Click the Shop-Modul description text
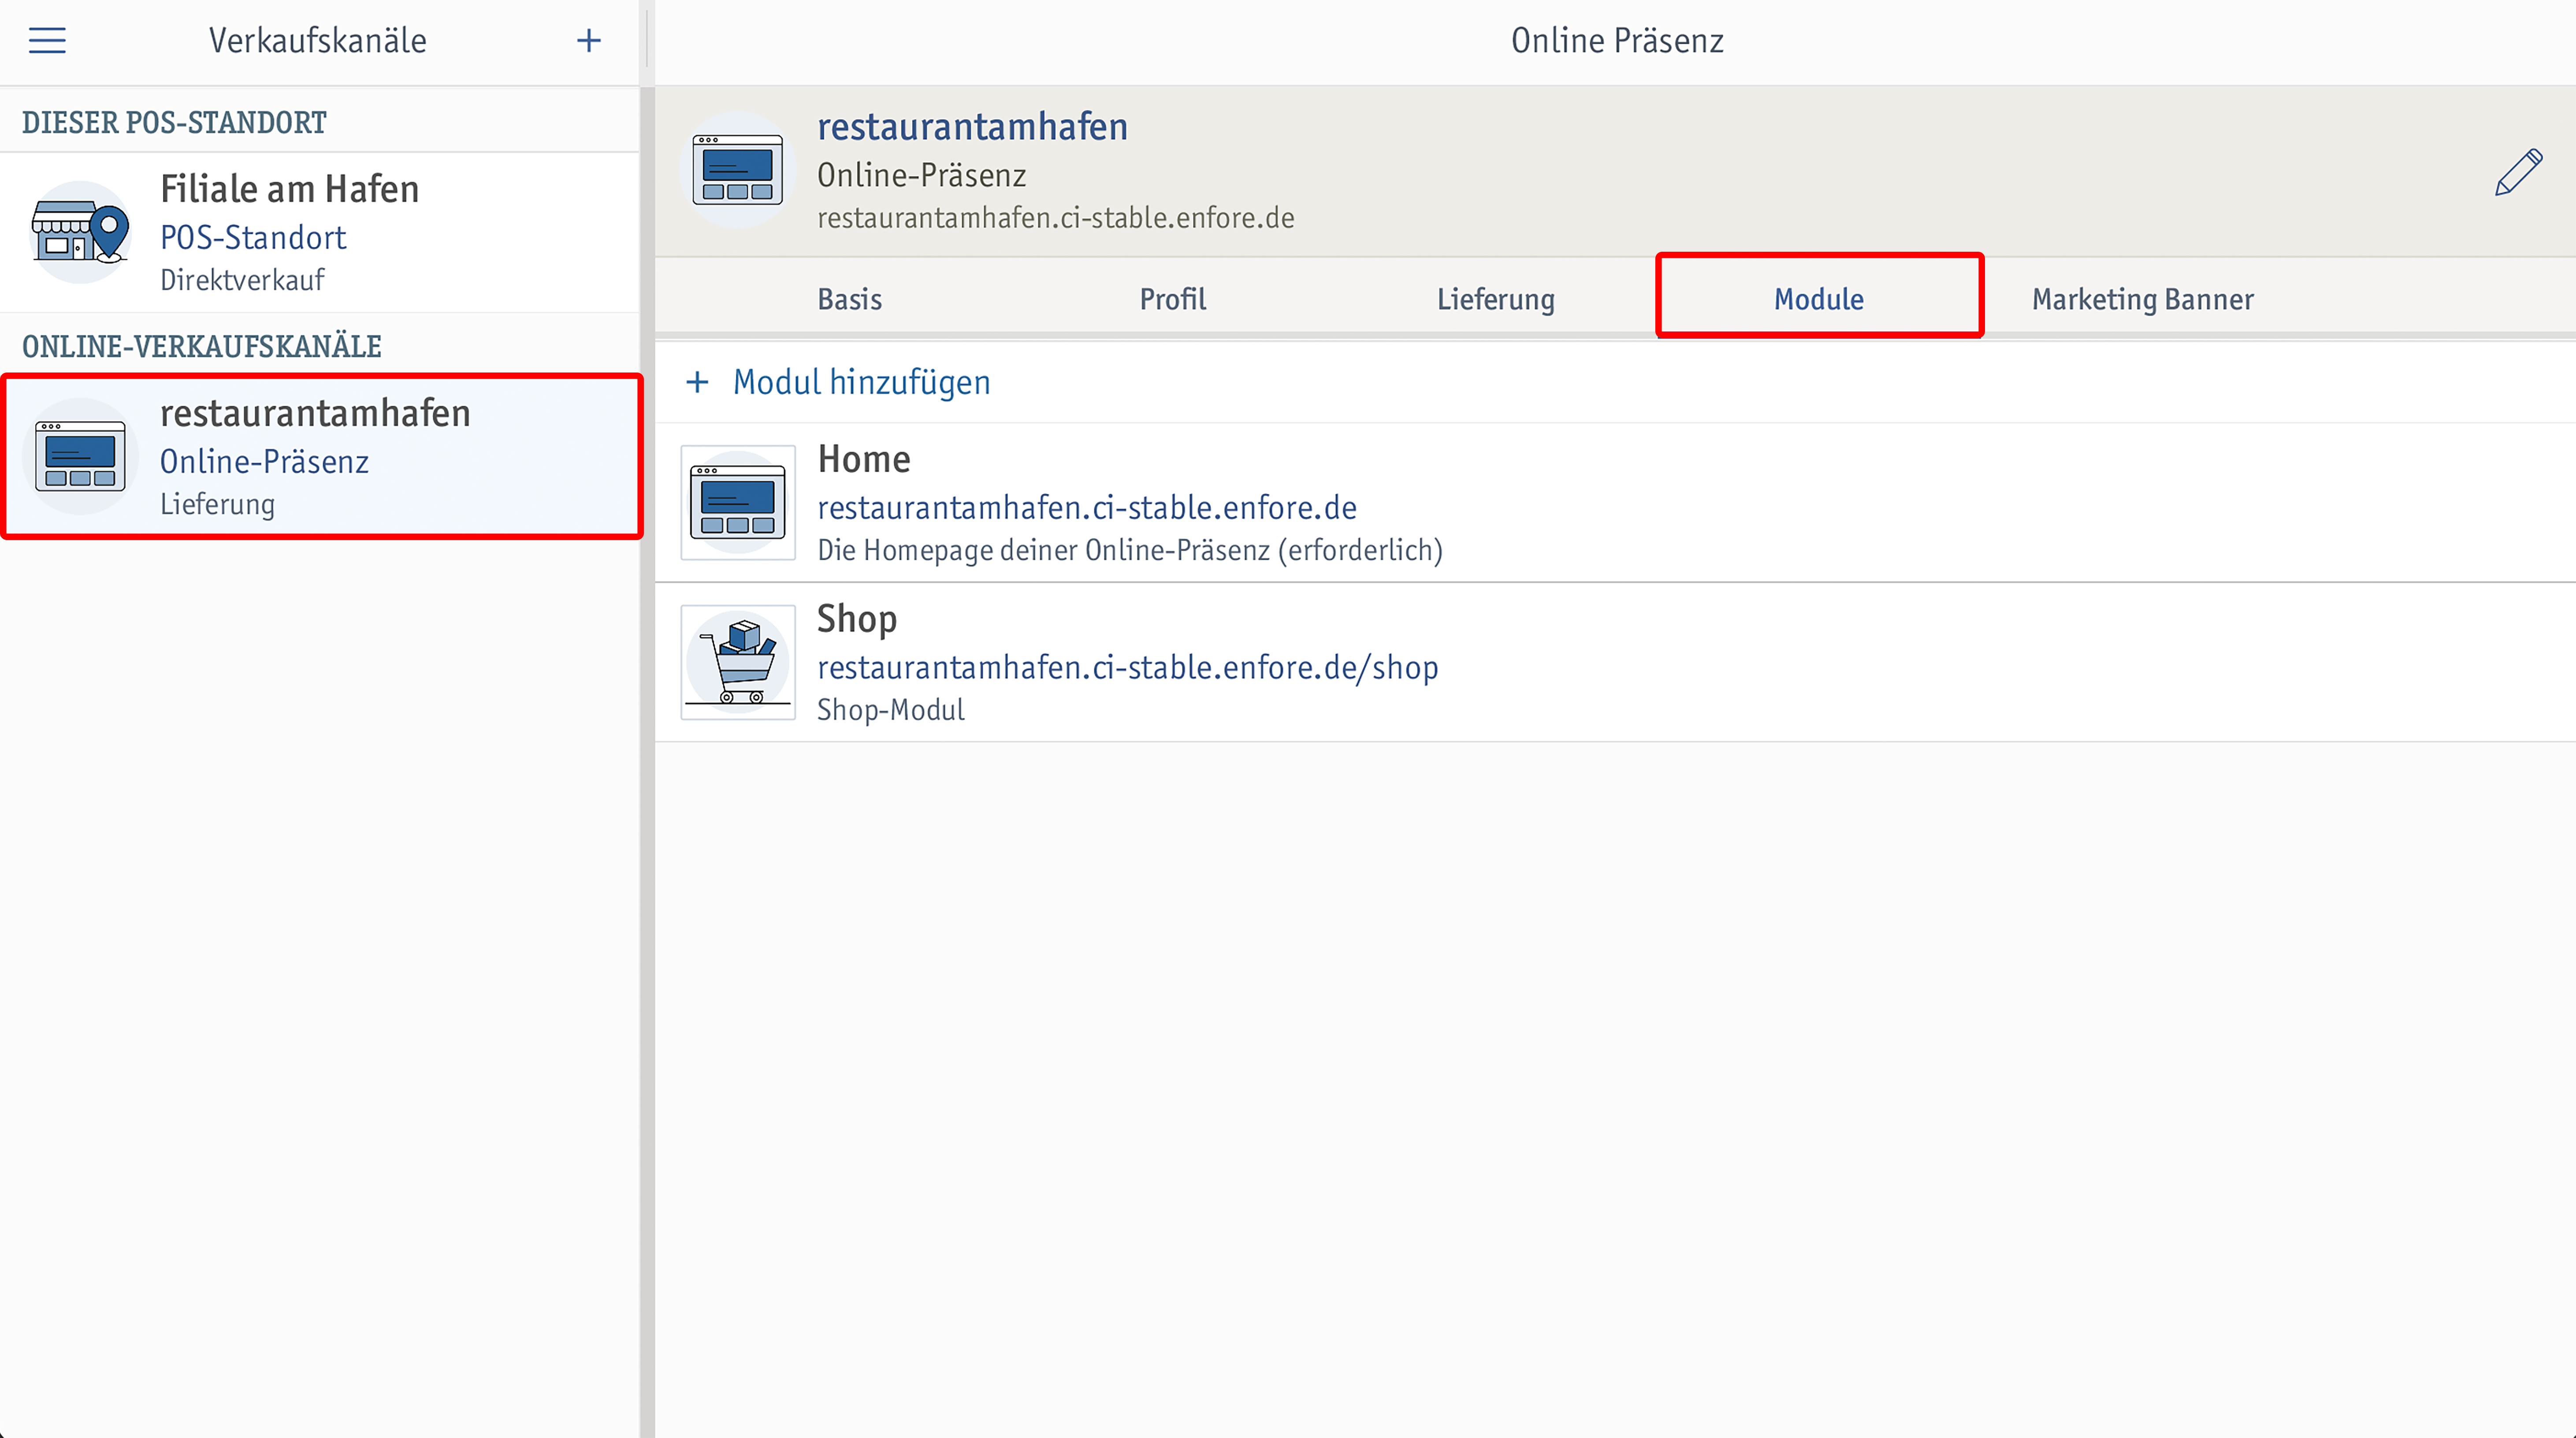 (x=891, y=710)
